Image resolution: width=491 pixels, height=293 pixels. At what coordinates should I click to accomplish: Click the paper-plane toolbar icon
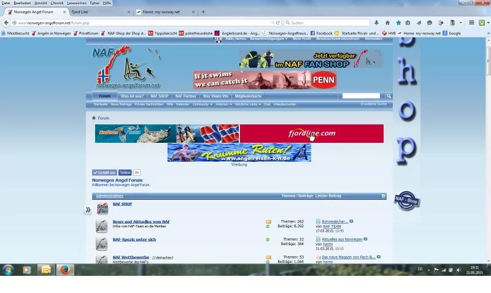[x=419, y=23]
